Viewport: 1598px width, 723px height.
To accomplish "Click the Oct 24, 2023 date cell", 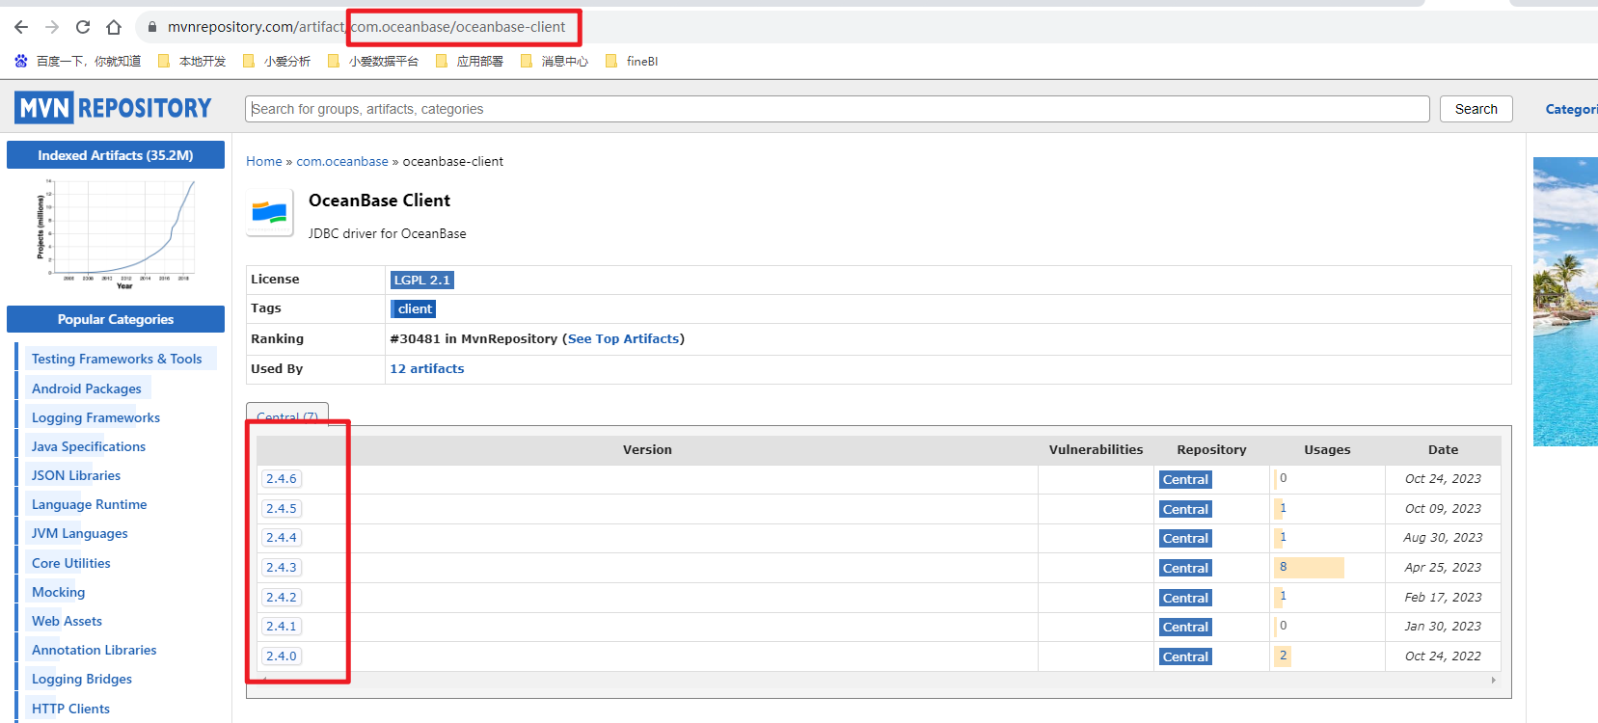I will (x=1443, y=479).
